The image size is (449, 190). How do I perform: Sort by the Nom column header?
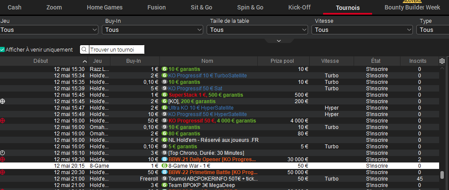(209, 61)
